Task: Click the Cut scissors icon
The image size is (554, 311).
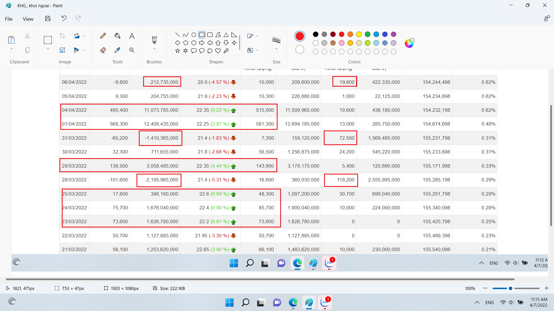Action: coord(27,36)
